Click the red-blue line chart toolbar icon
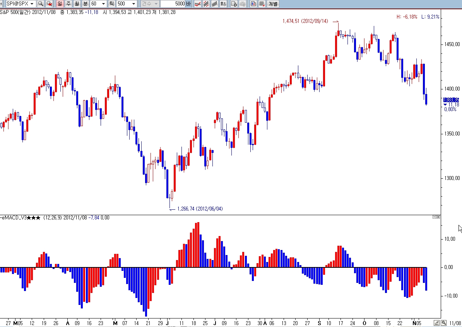The height and width of the screenshot is (327, 462). click(x=198, y=4)
